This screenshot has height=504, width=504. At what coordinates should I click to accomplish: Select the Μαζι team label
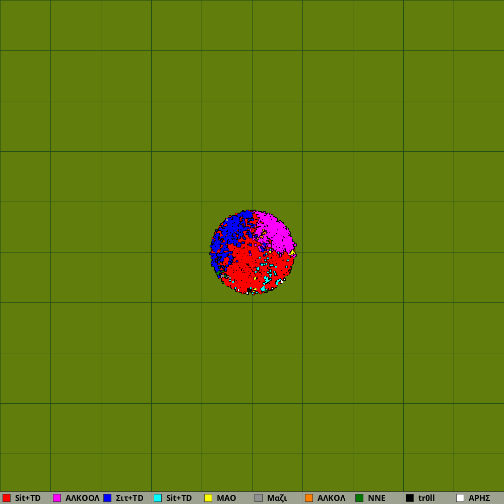point(277,498)
